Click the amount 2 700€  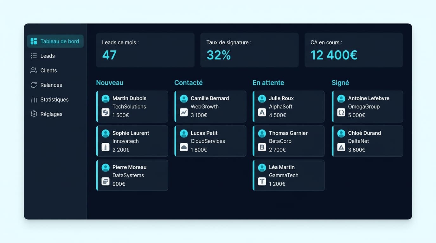[x=277, y=150]
